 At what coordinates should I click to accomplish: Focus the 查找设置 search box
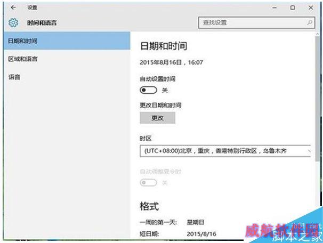coord(256,23)
